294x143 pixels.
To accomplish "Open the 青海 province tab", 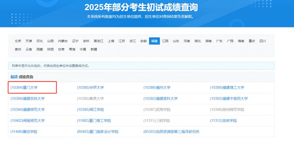I will coord(72,49).
